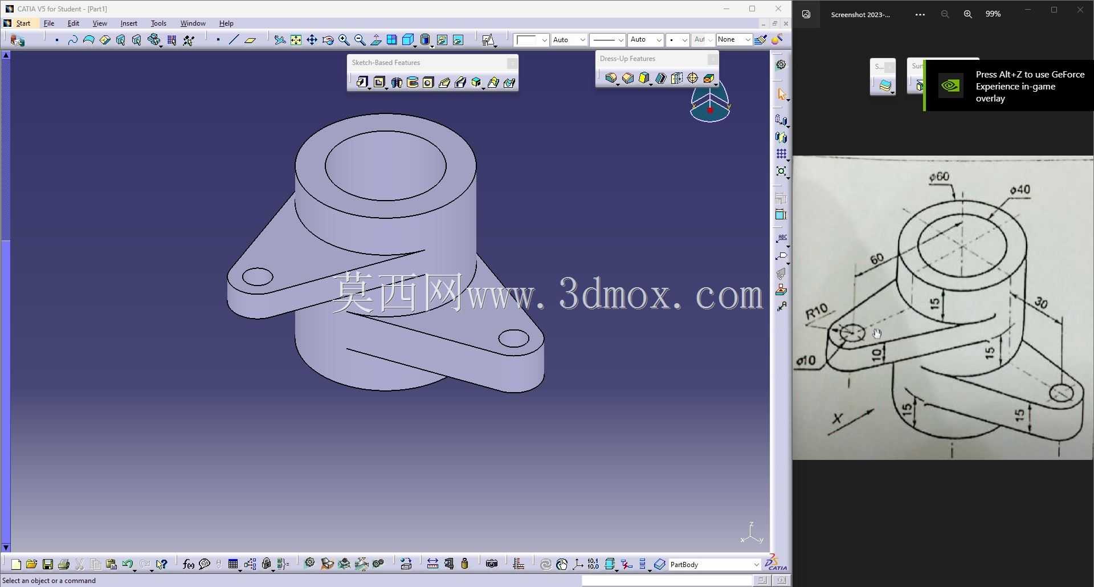Click the Zoom In magnifier icon
Image resolution: width=1094 pixels, height=587 pixels.
344,40
